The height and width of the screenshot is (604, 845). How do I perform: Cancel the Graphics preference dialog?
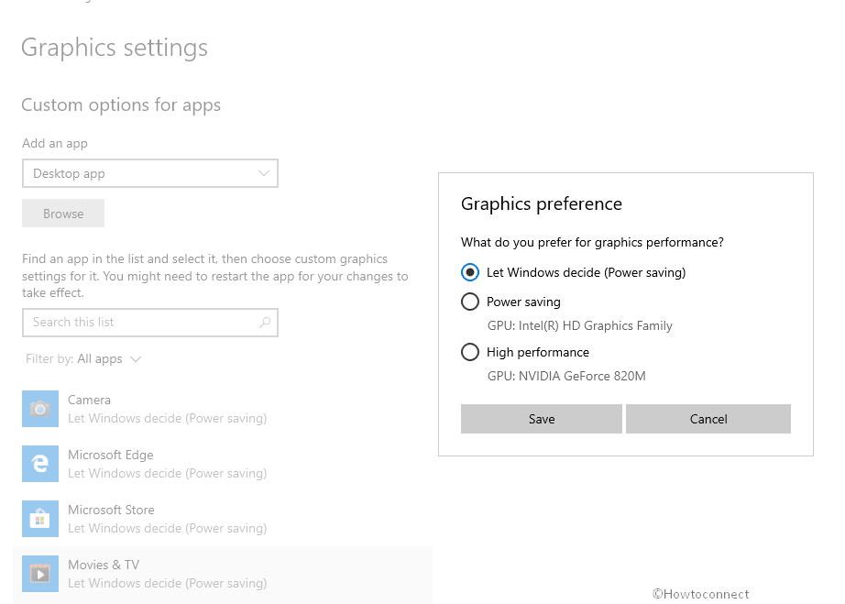[708, 419]
